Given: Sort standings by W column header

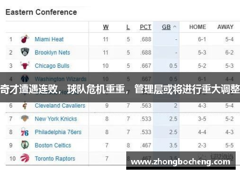Looking at the screenshot, I should 106,27.
